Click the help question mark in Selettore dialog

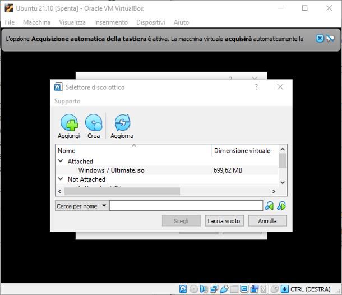click(256, 87)
